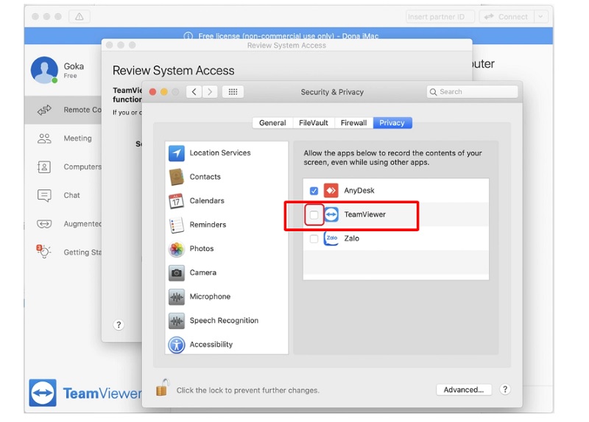Select the Calendars icon in privacy list

pyautogui.click(x=176, y=201)
